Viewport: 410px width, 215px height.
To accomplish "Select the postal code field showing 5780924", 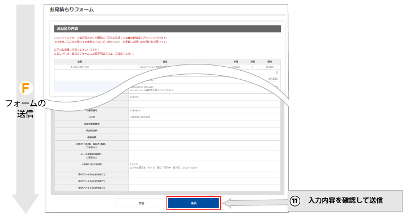I will click(204, 110).
